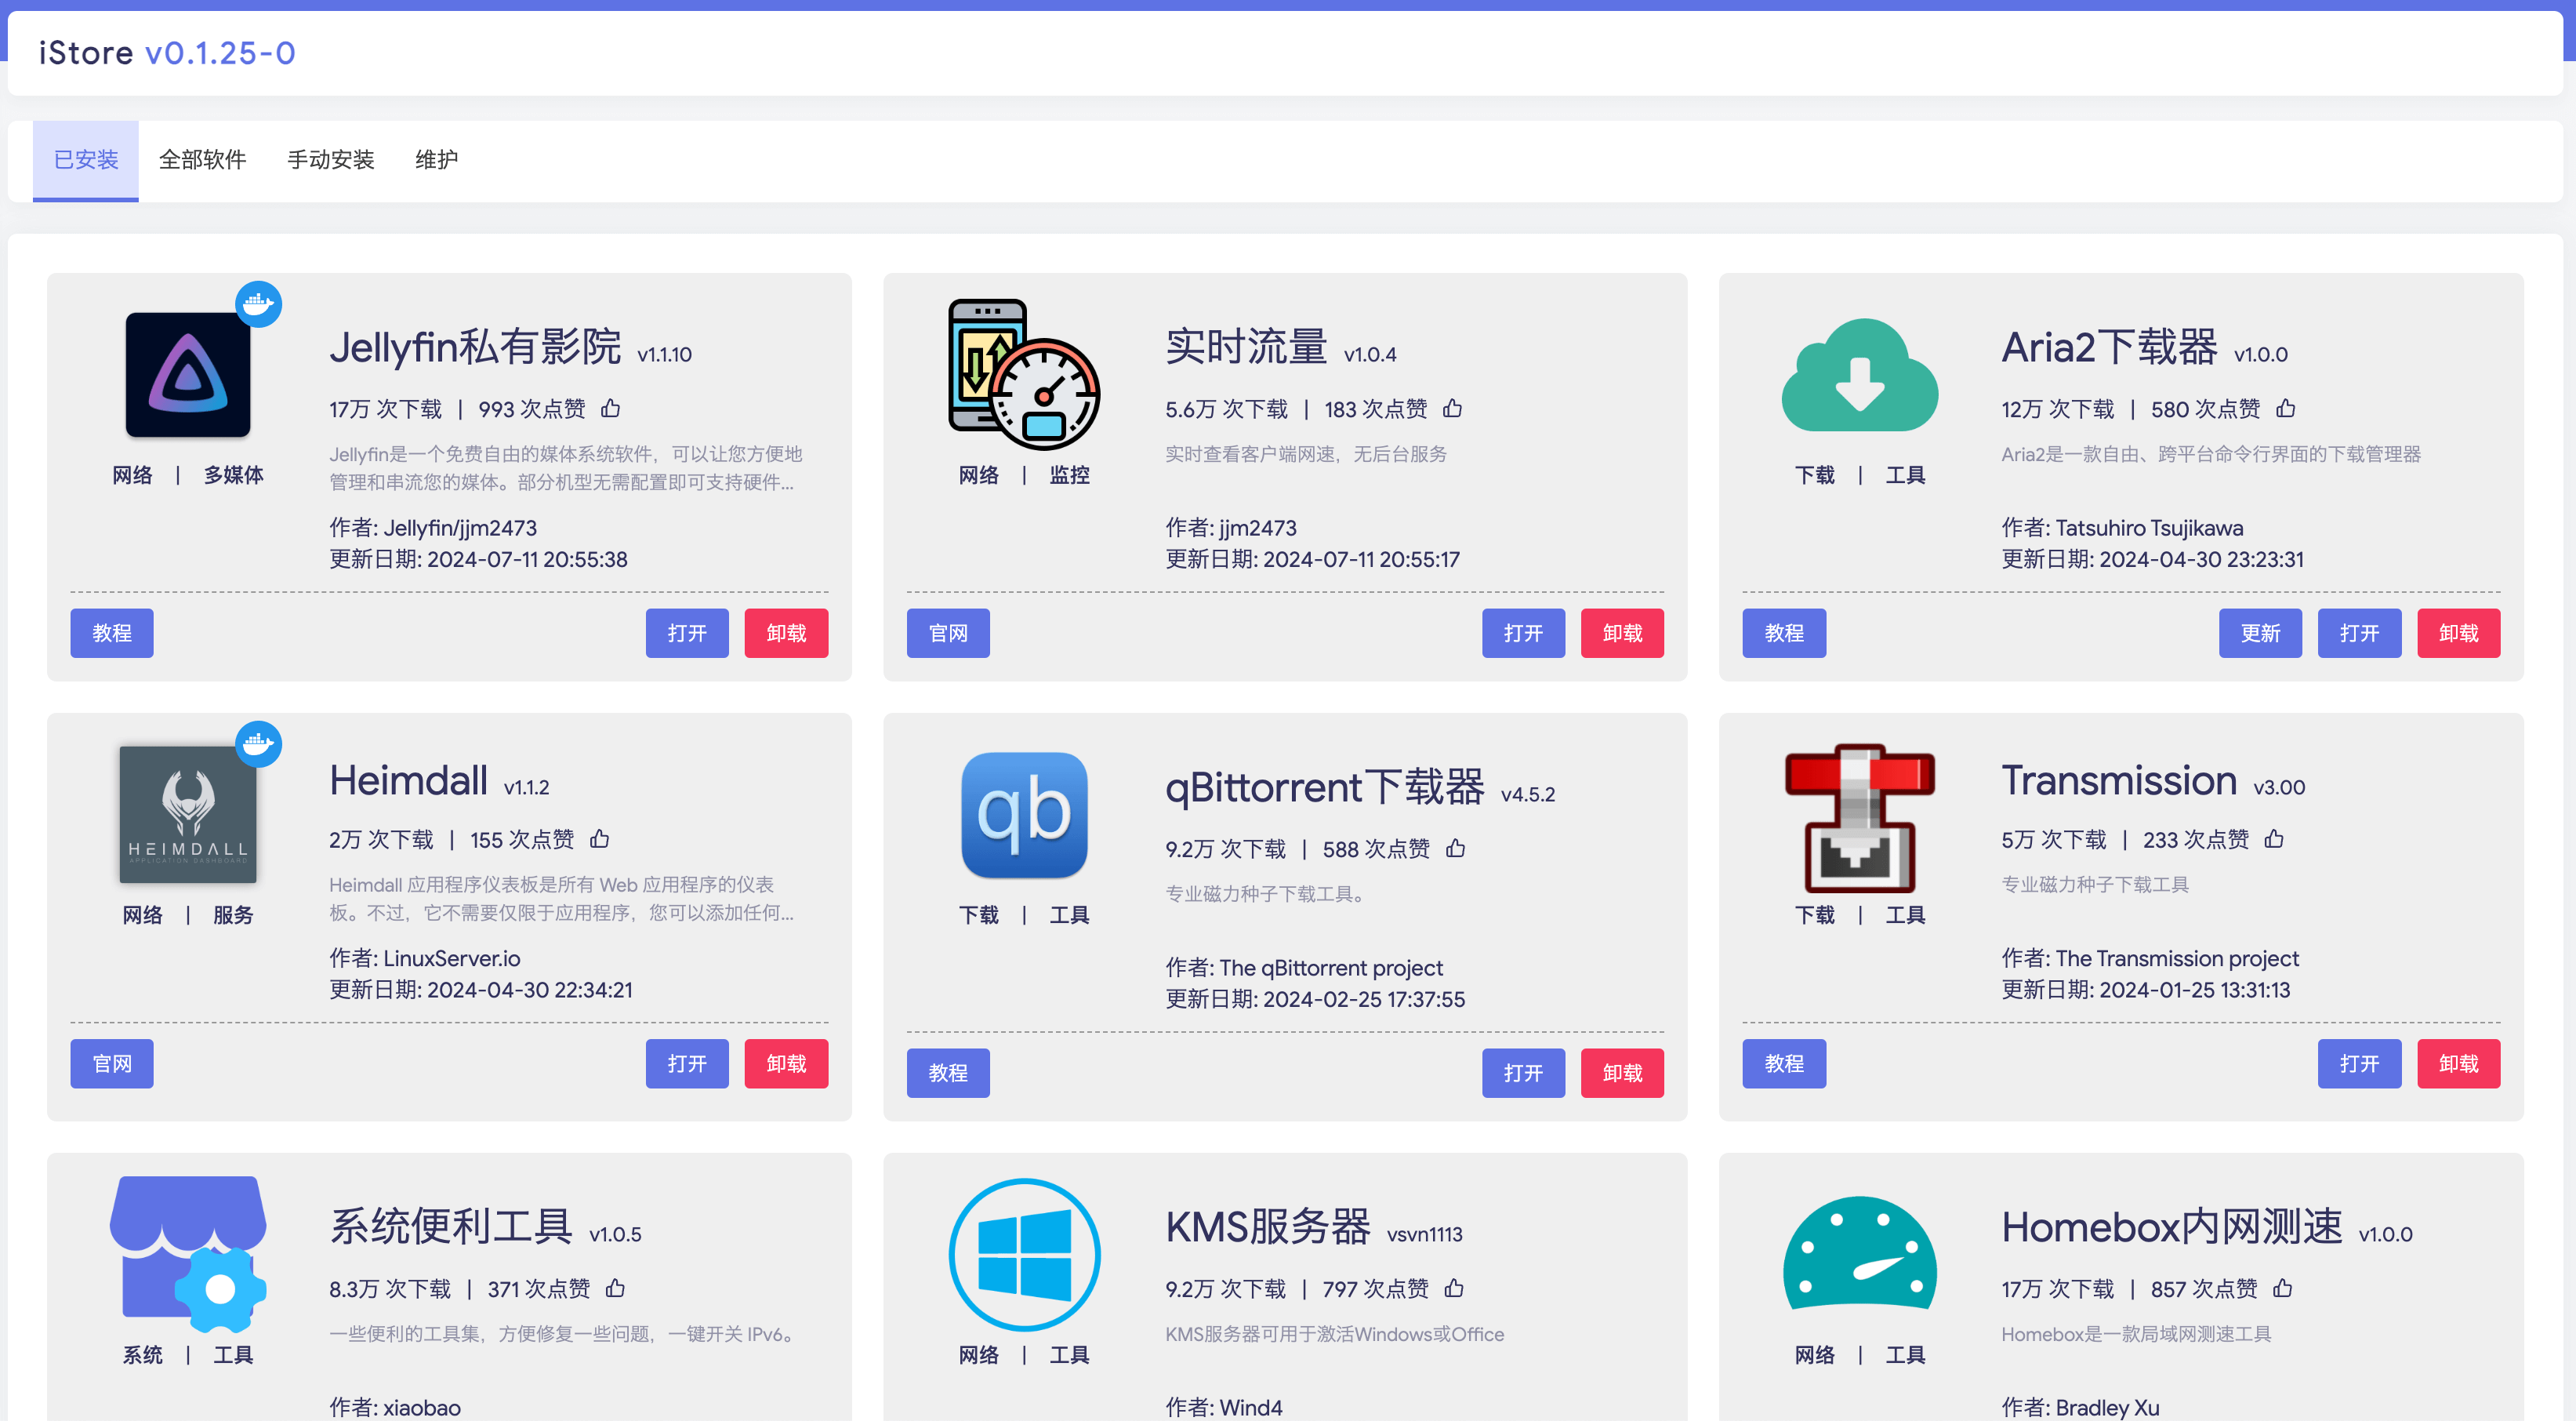
Task: Click 更新 button for Aria2下载器
Action: click(x=2259, y=634)
